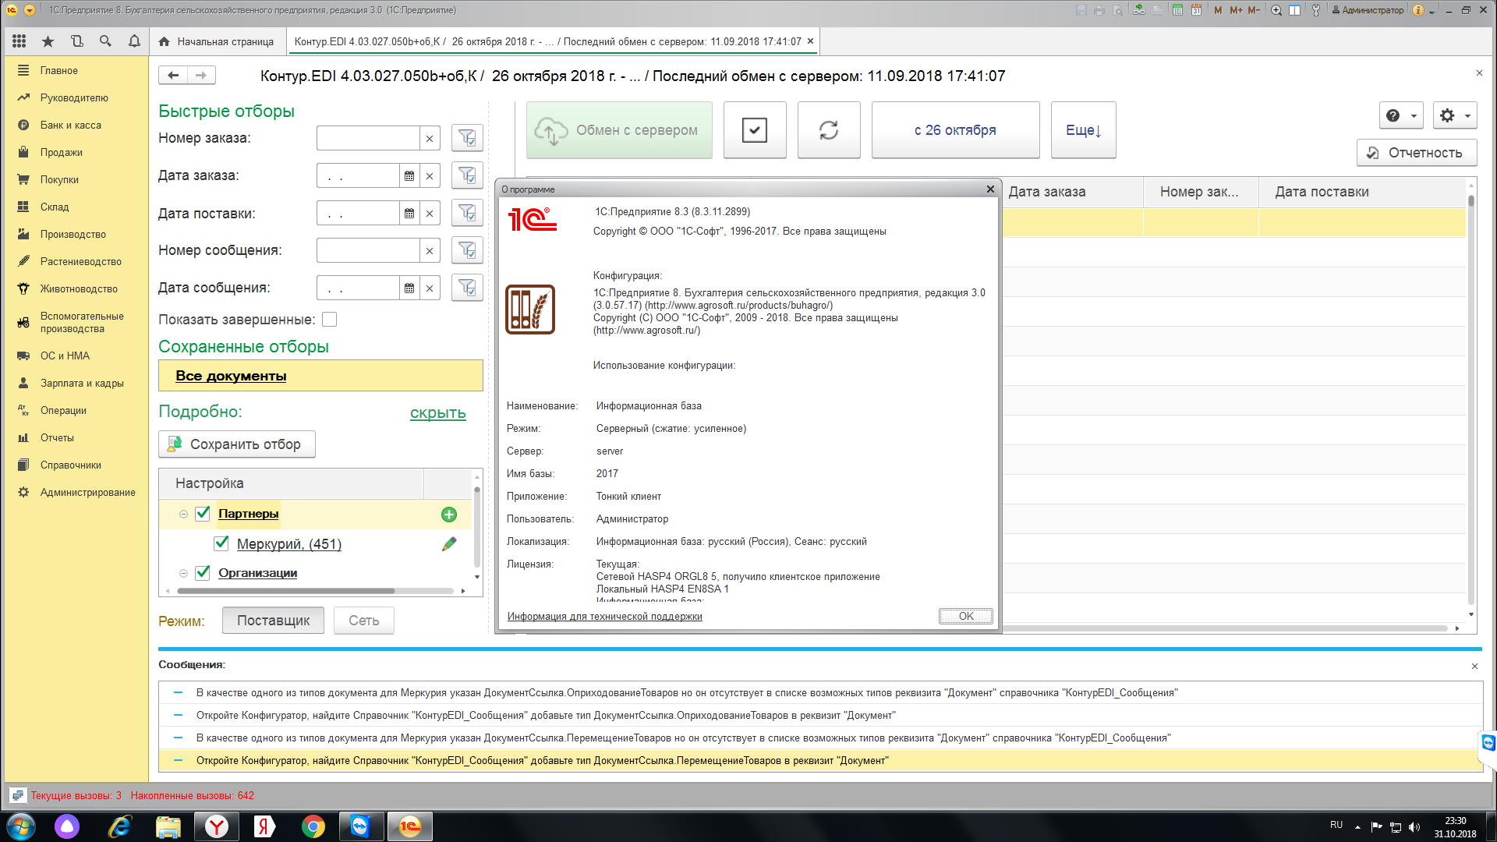Open the Информация для технической поддержки link
The height and width of the screenshot is (842, 1497).
tap(605, 616)
